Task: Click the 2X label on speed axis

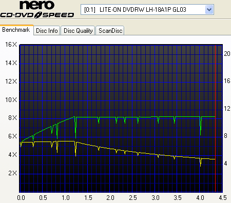Action: (12, 173)
